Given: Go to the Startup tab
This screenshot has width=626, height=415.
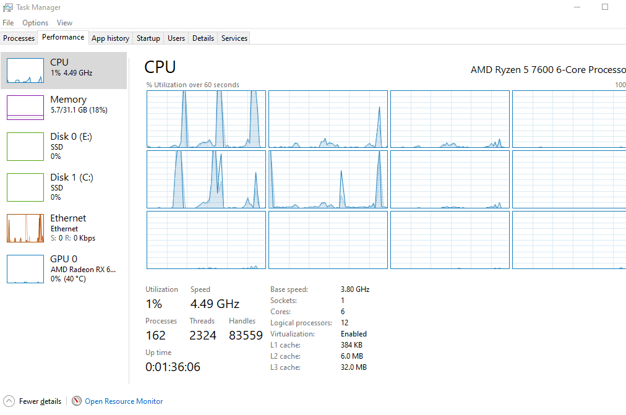Looking at the screenshot, I should (148, 38).
